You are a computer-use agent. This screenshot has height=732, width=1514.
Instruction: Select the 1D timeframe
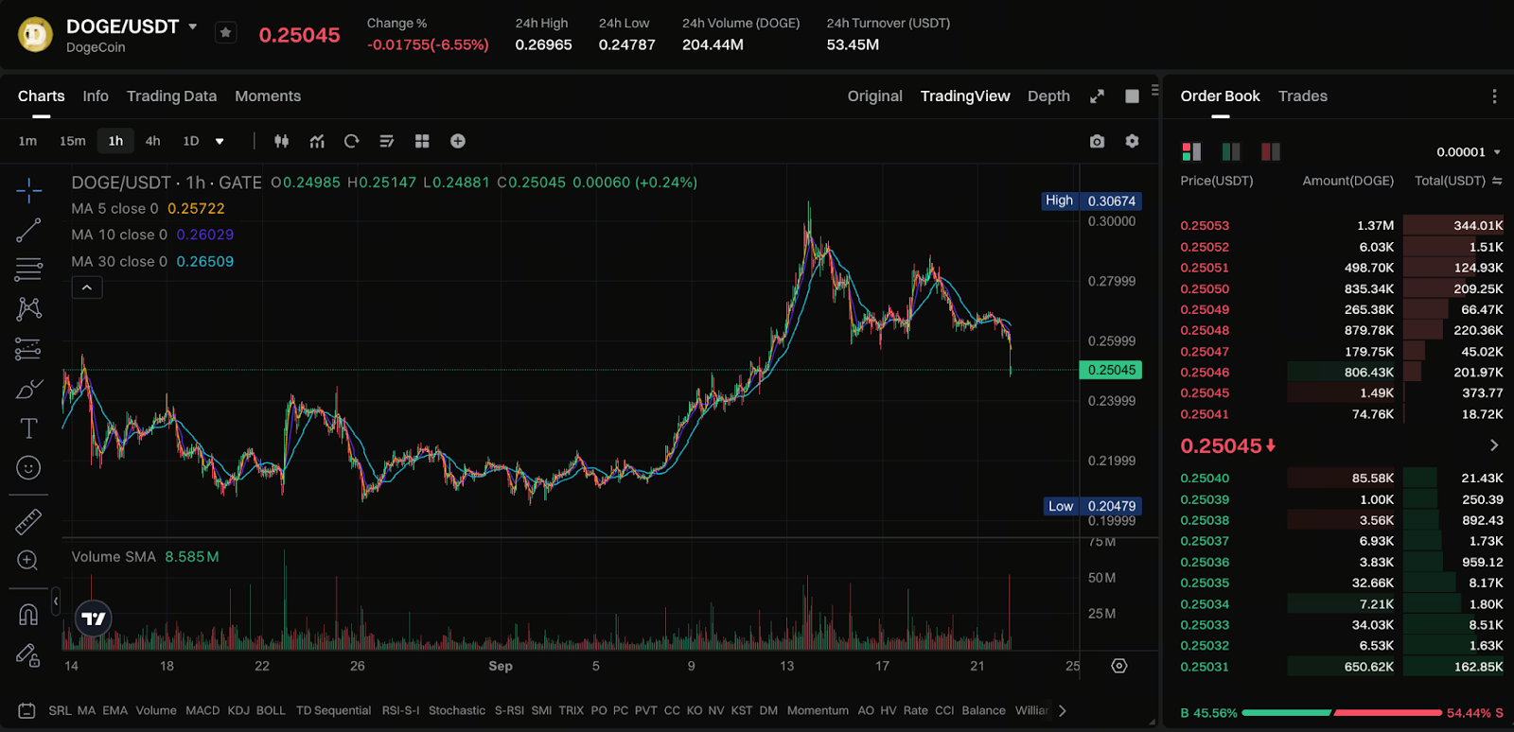pyautogui.click(x=191, y=141)
